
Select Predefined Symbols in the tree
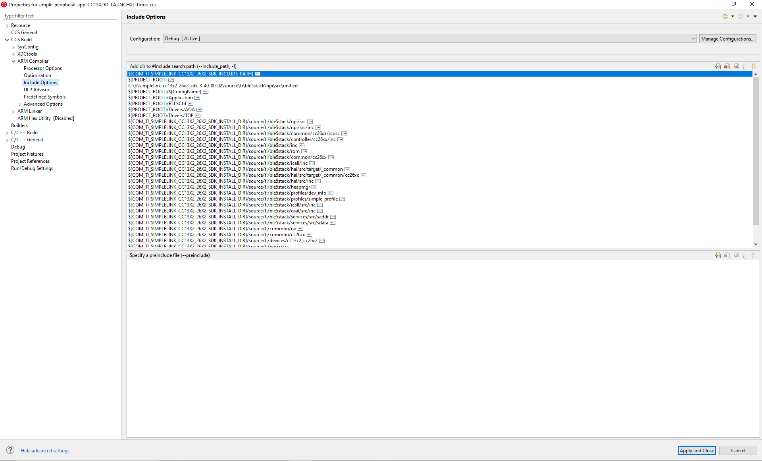point(44,97)
